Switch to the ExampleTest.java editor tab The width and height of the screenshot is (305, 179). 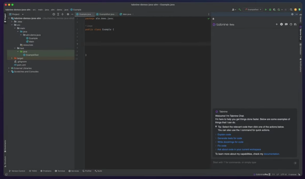pos(106,14)
